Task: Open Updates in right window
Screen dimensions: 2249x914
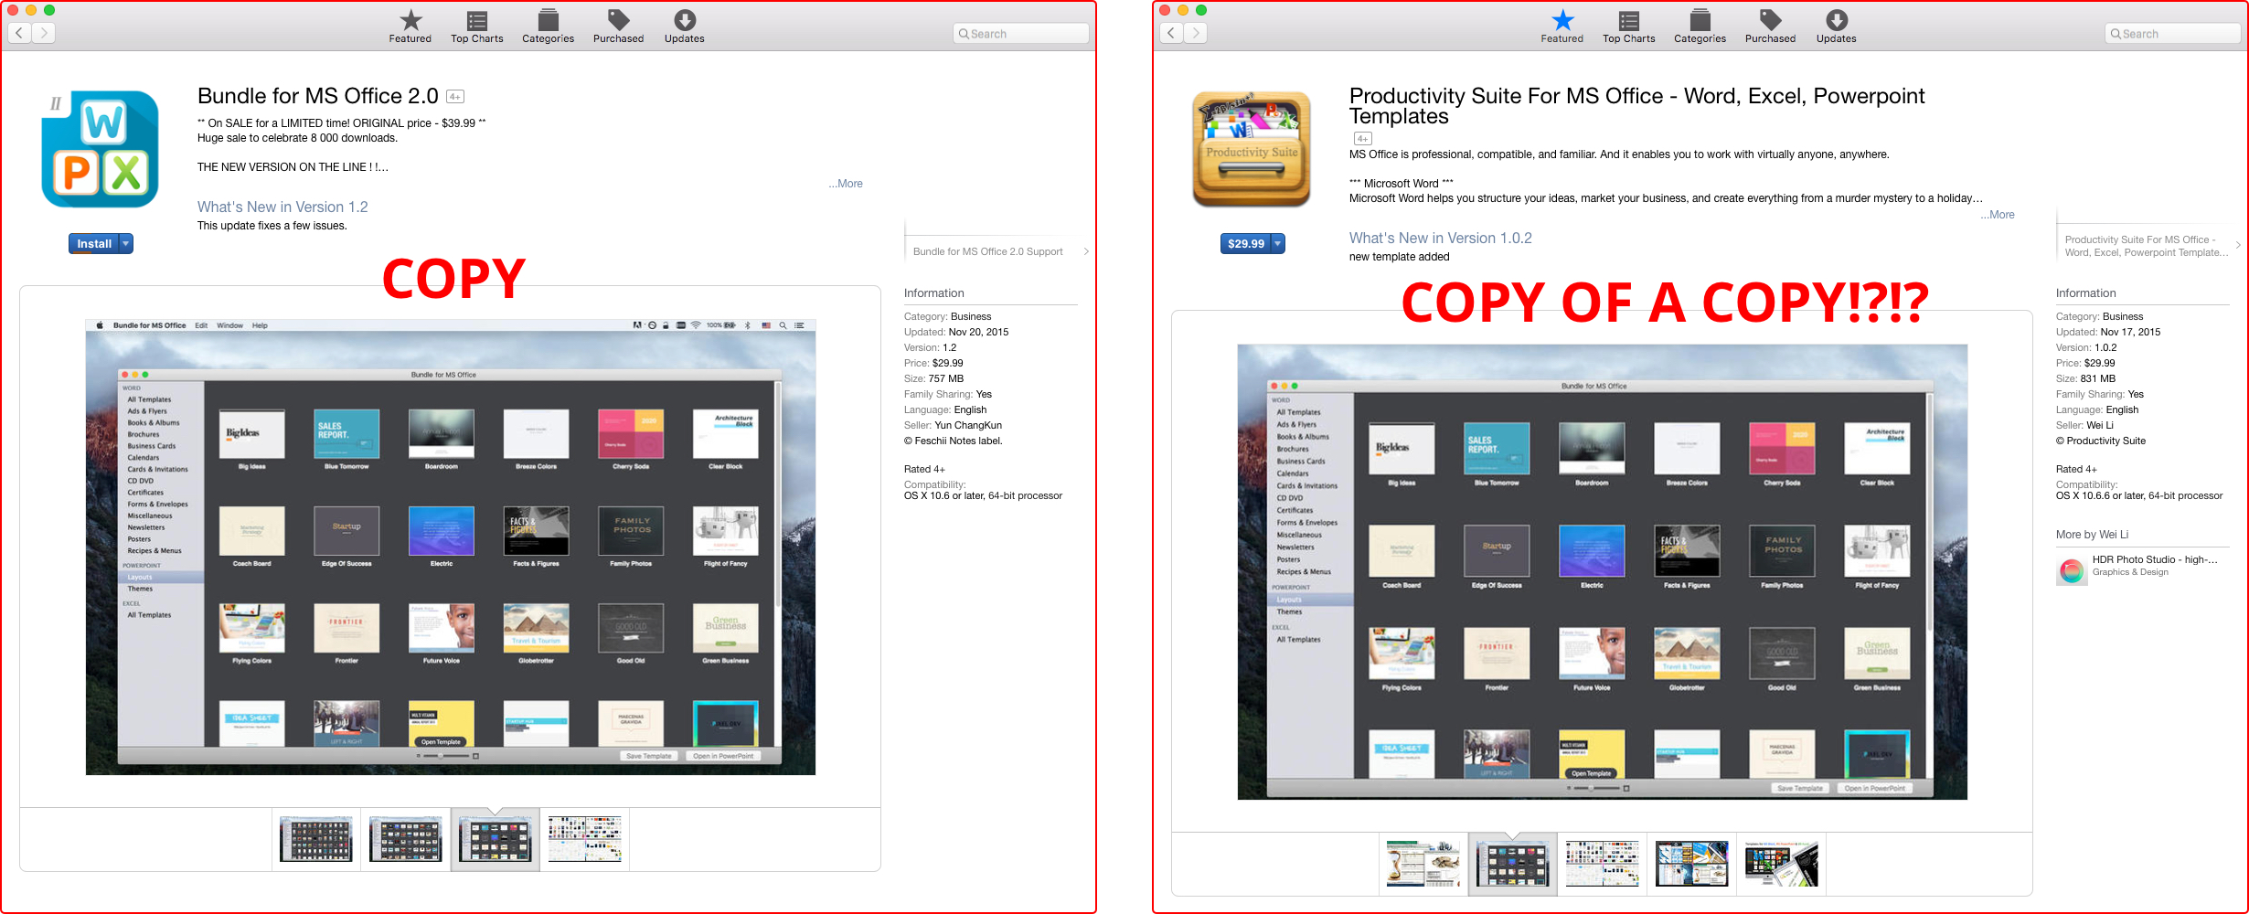Action: pos(1837,27)
